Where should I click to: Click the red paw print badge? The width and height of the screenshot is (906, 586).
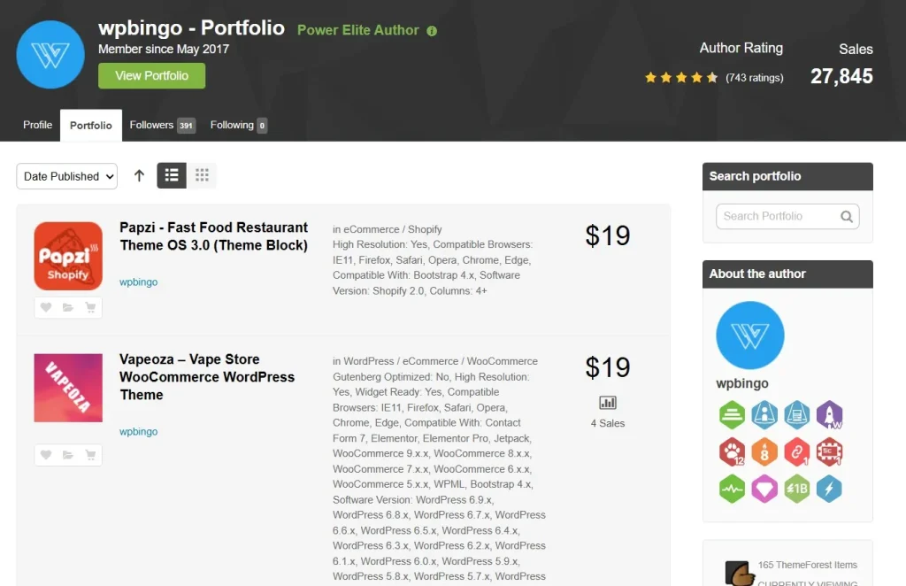point(732,451)
